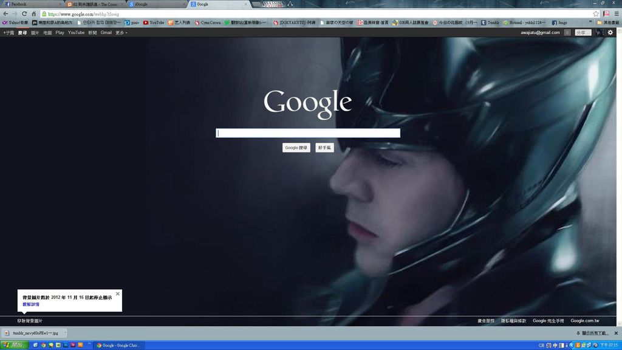622x350 pixels.
Task: Open the dropdown arrow of downloaded jpg file
Action: 64,334
